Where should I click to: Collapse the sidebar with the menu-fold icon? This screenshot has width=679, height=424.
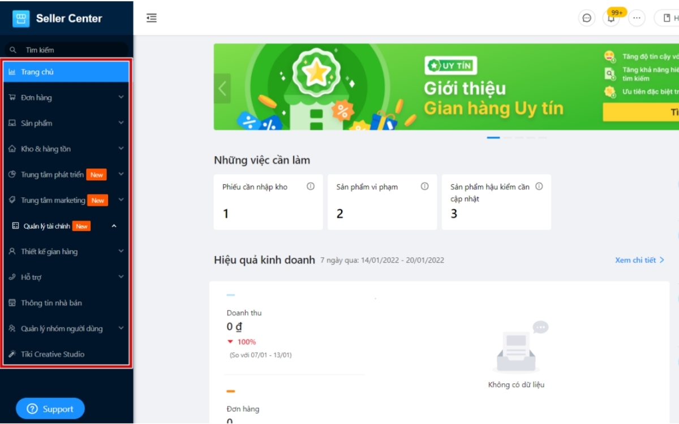click(x=151, y=18)
